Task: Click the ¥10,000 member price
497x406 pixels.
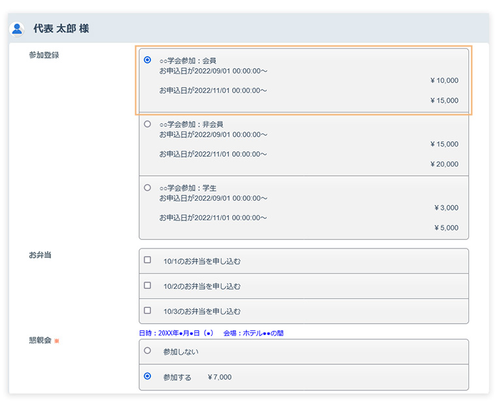Action: tap(444, 80)
